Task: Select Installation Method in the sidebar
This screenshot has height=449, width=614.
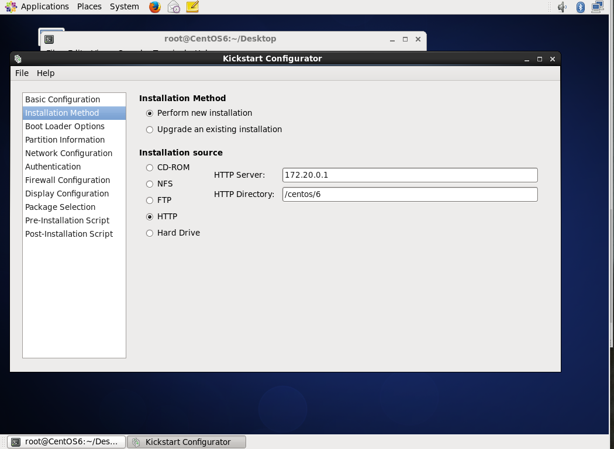Action: [x=74, y=113]
